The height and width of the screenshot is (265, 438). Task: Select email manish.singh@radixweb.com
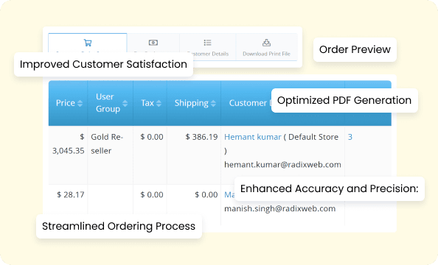280,208
